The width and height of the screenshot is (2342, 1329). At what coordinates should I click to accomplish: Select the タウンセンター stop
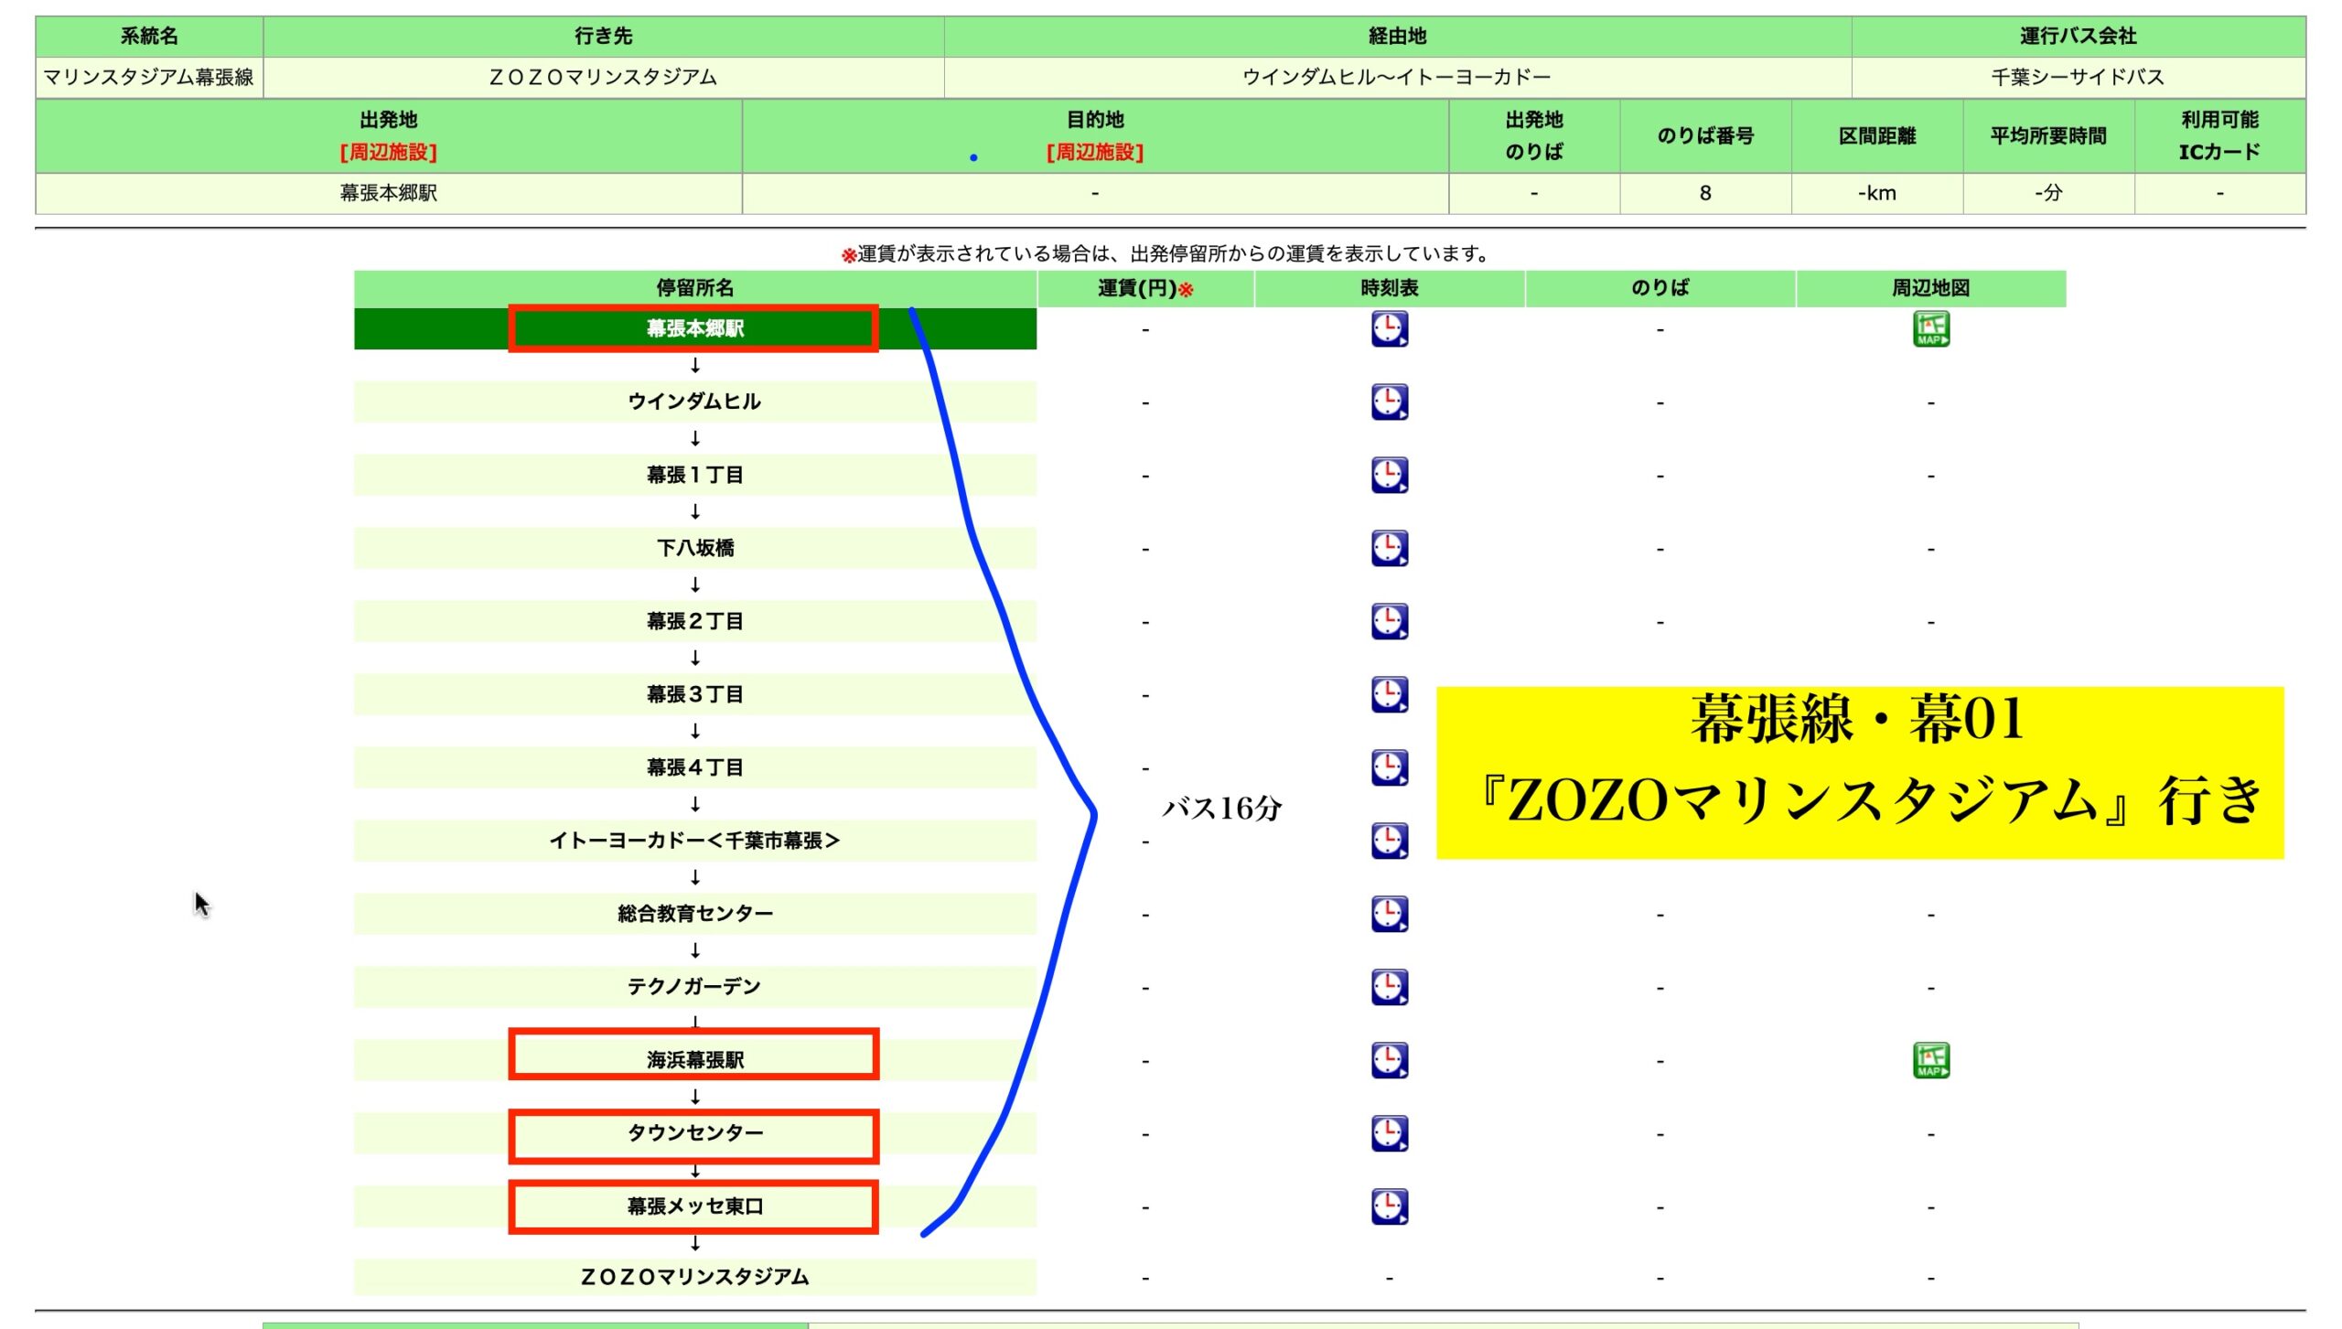pyautogui.click(x=695, y=1133)
